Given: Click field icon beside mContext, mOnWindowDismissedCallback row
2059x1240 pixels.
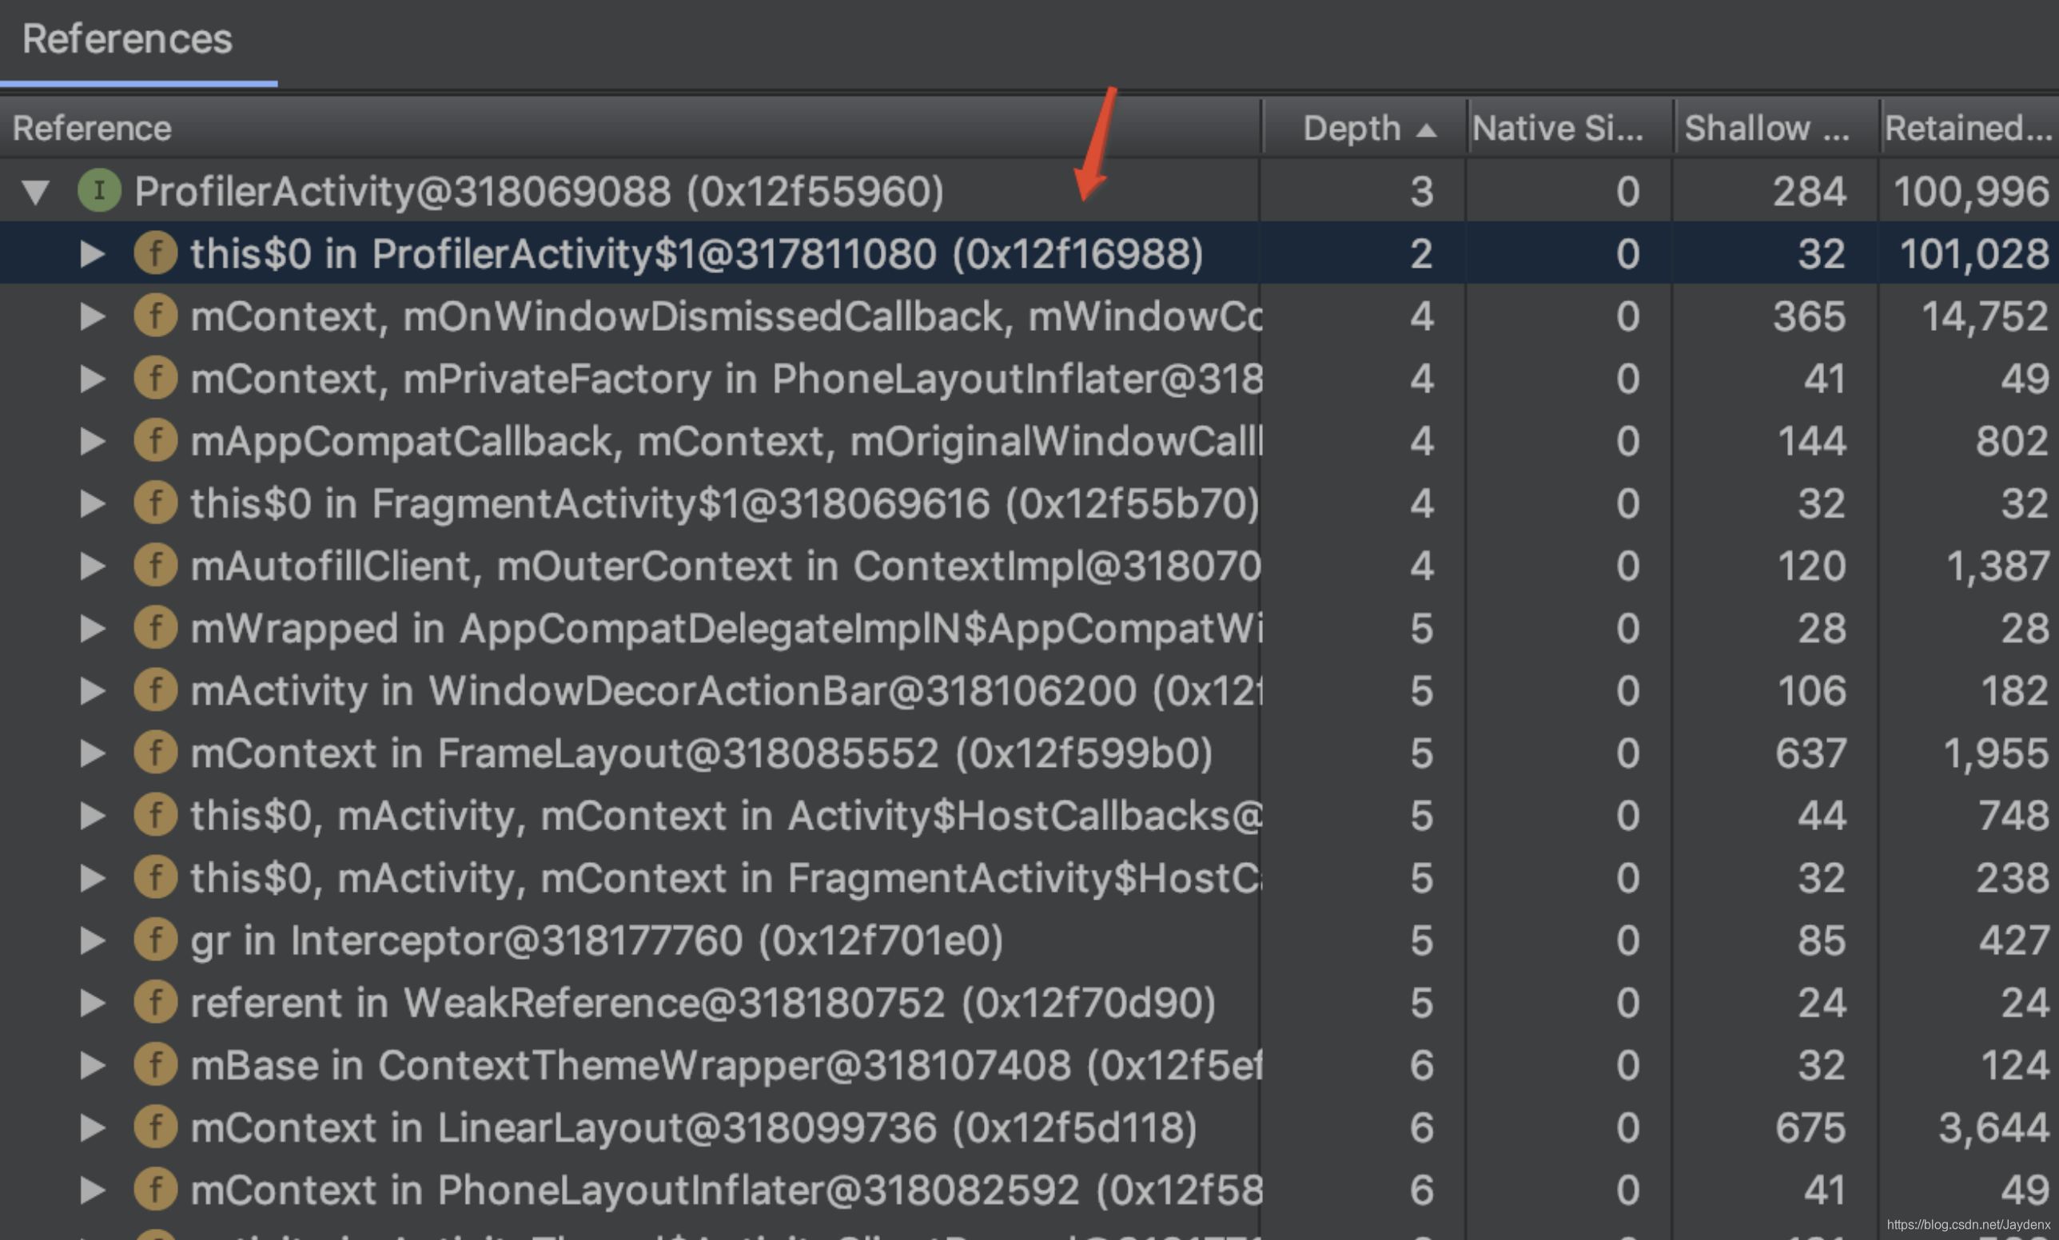Looking at the screenshot, I should coord(155,316).
